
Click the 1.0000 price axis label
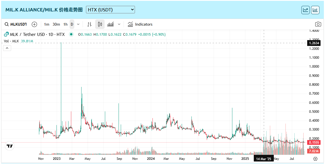314,67
